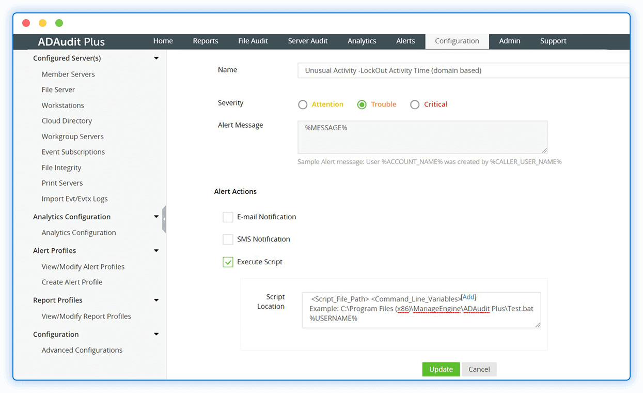Viewport: 643px width, 393px height.
Task: Open the Admin tab
Action: 510,41
